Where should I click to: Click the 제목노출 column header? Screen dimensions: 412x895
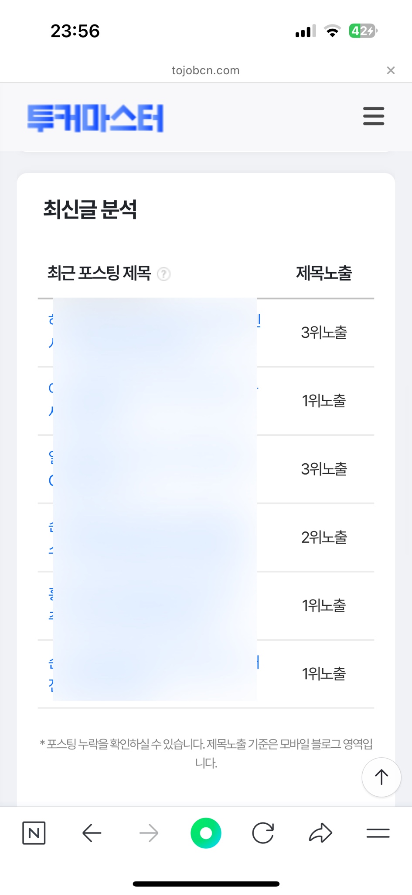click(323, 274)
